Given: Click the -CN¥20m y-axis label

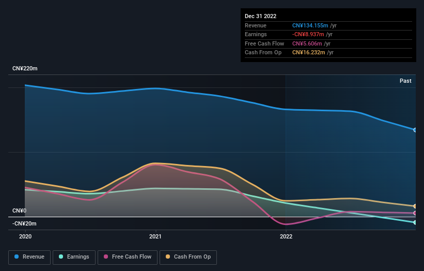Looking at the screenshot, I should [24, 223].
